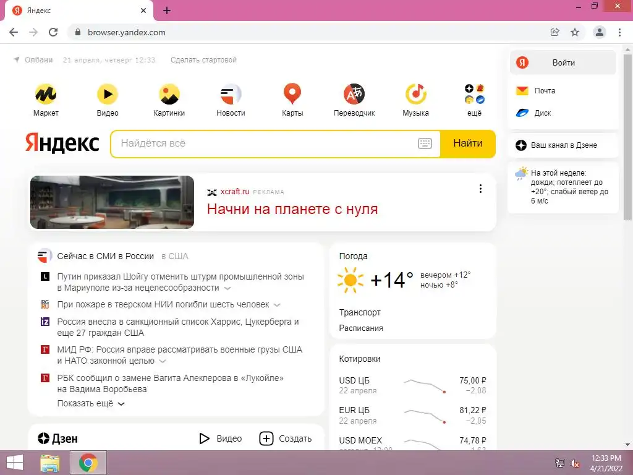Open new browser tab with plus icon
This screenshot has width=633, height=475.
coord(167,11)
